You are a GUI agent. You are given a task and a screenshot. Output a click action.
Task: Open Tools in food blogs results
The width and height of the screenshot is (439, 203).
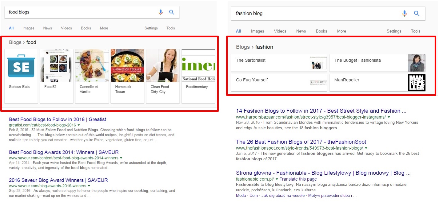pos(171,28)
